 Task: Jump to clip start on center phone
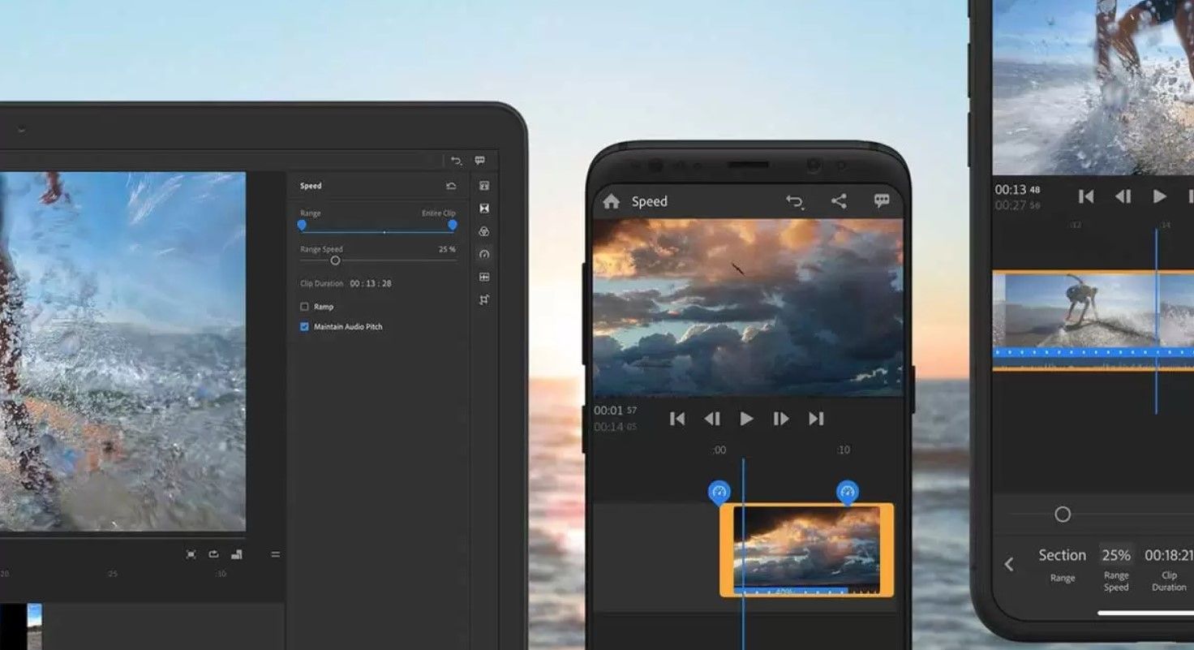point(677,419)
